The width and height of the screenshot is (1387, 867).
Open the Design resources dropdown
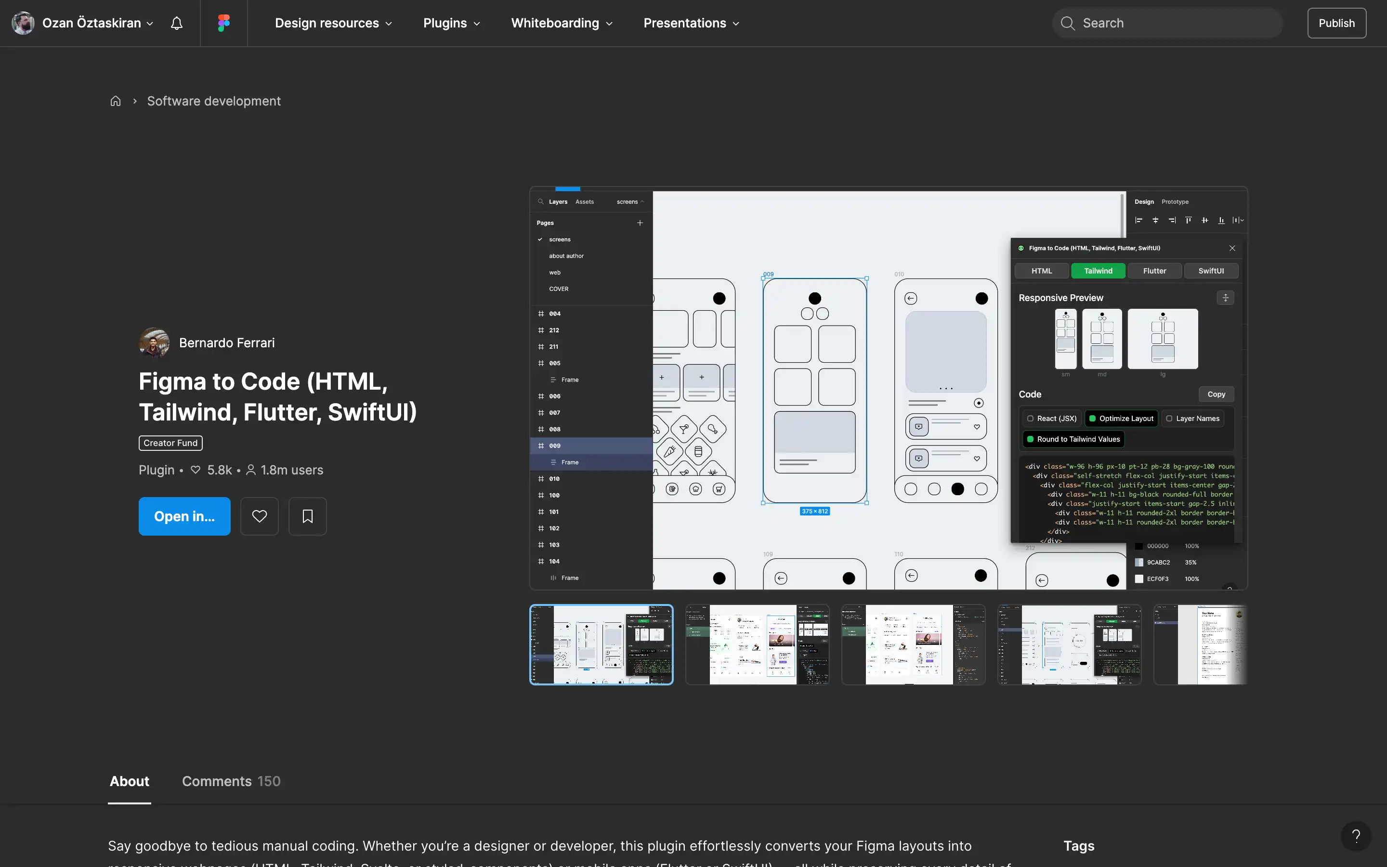coord(334,23)
